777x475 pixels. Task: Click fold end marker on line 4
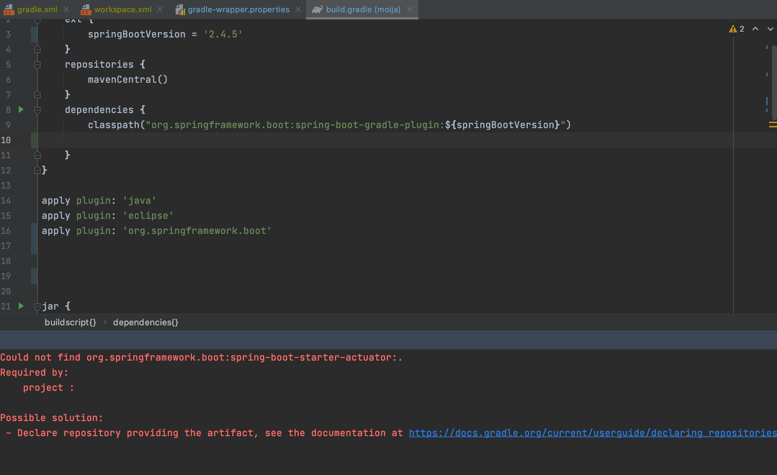(37, 49)
